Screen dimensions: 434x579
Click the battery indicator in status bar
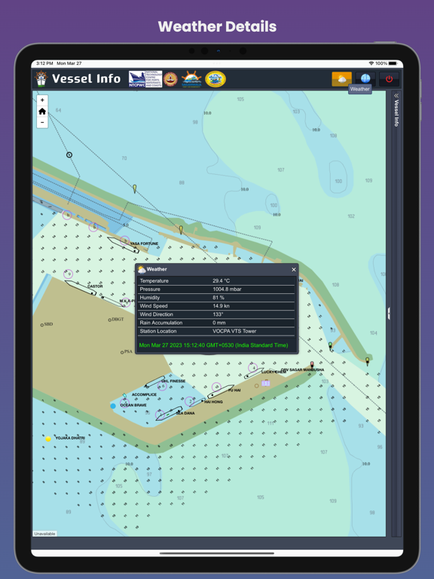coord(393,63)
